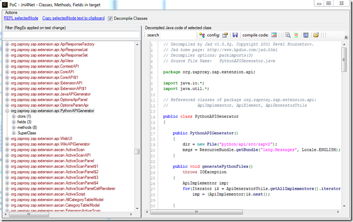
Task: Click the config settings icon
Action: click(225, 35)
